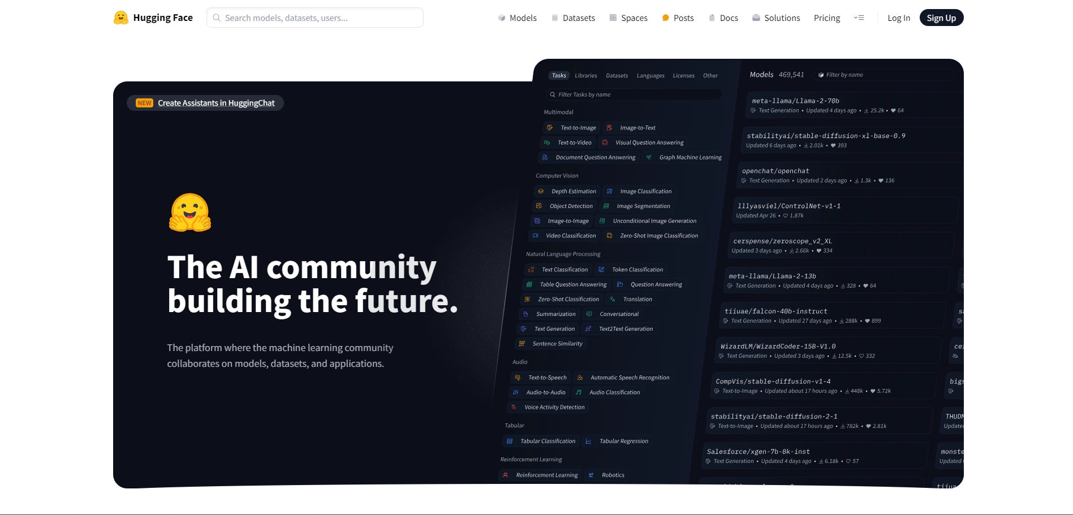Click the Models cube icon in navigation

coord(501,18)
